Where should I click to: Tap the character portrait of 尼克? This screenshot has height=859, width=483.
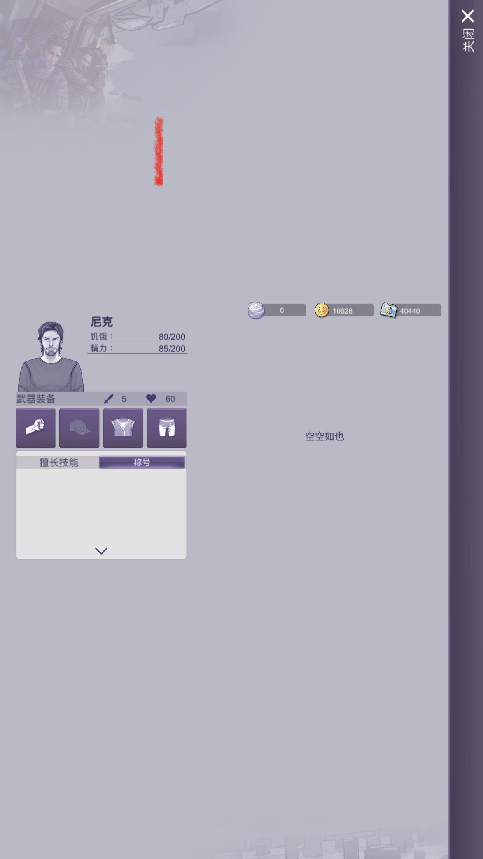(x=51, y=356)
